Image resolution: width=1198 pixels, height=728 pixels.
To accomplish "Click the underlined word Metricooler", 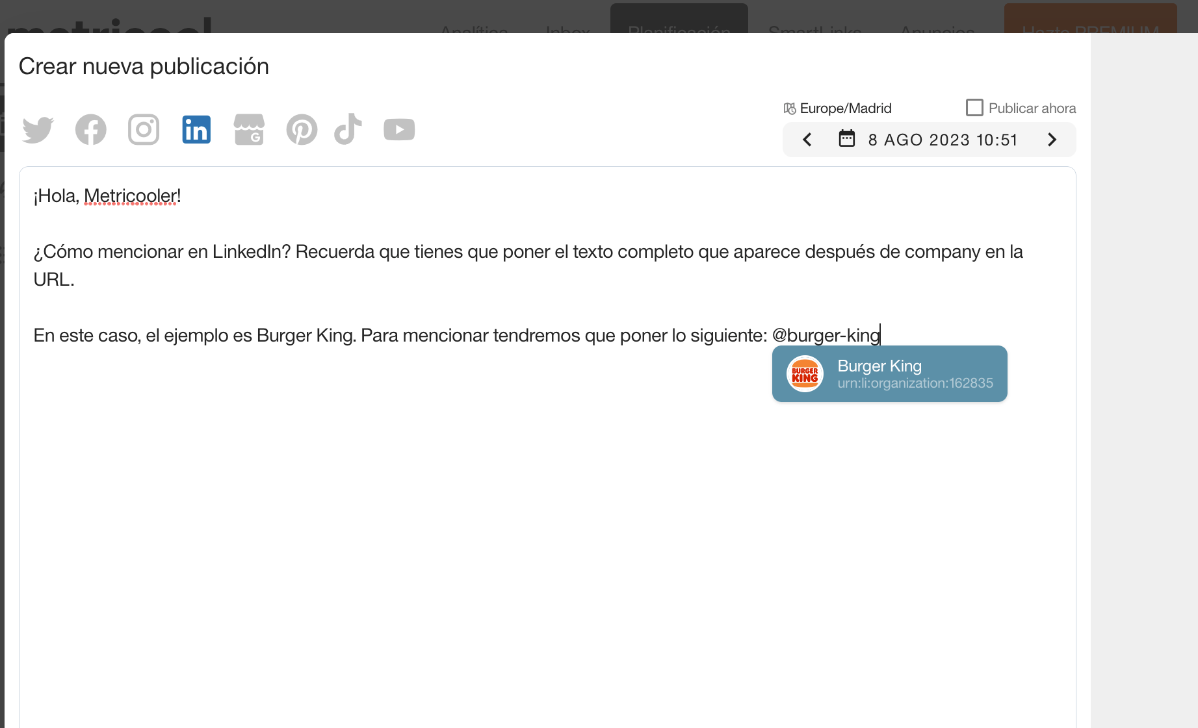I will coord(130,196).
